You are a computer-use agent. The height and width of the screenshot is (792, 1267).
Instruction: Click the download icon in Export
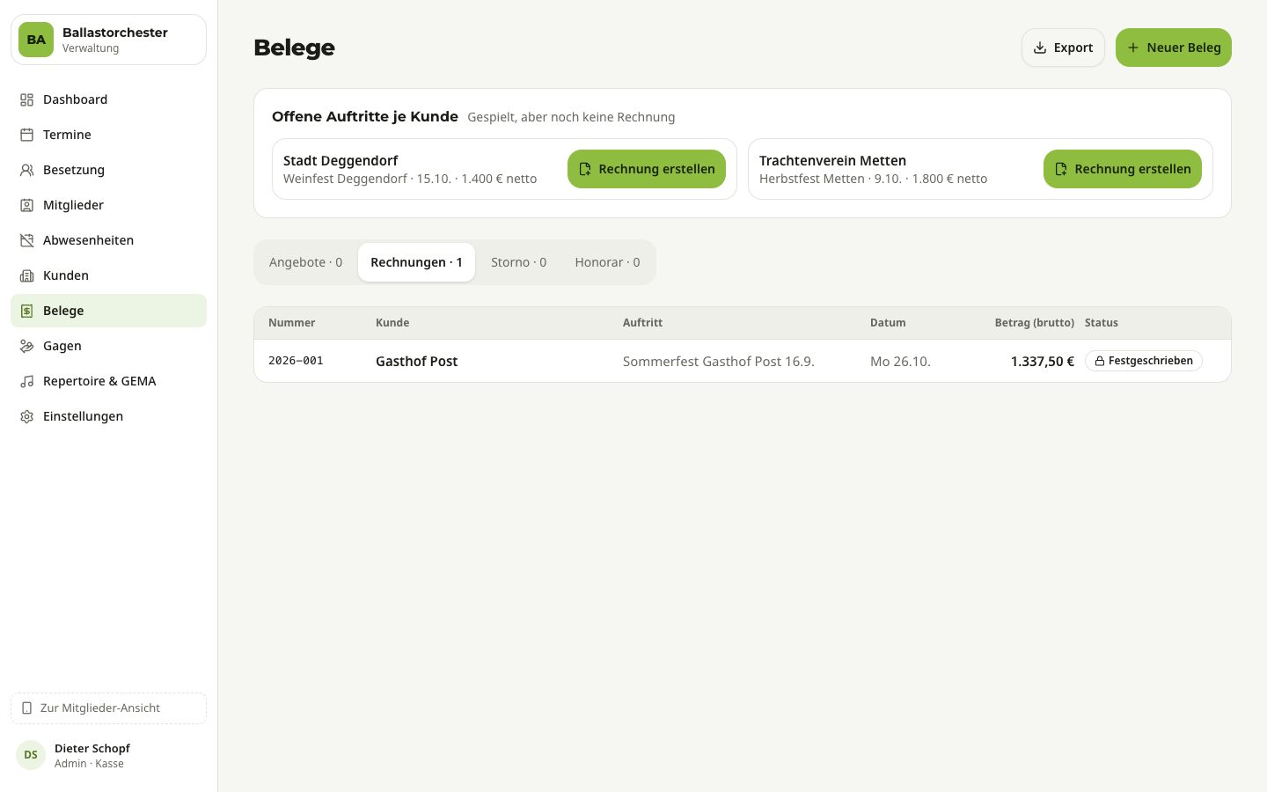[1040, 48]
